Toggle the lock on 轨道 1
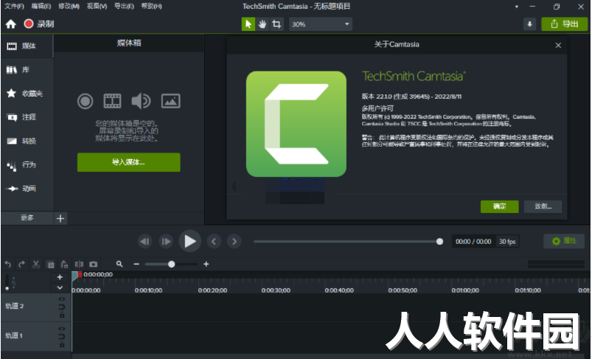592x359 pixels. click(62, 345)
